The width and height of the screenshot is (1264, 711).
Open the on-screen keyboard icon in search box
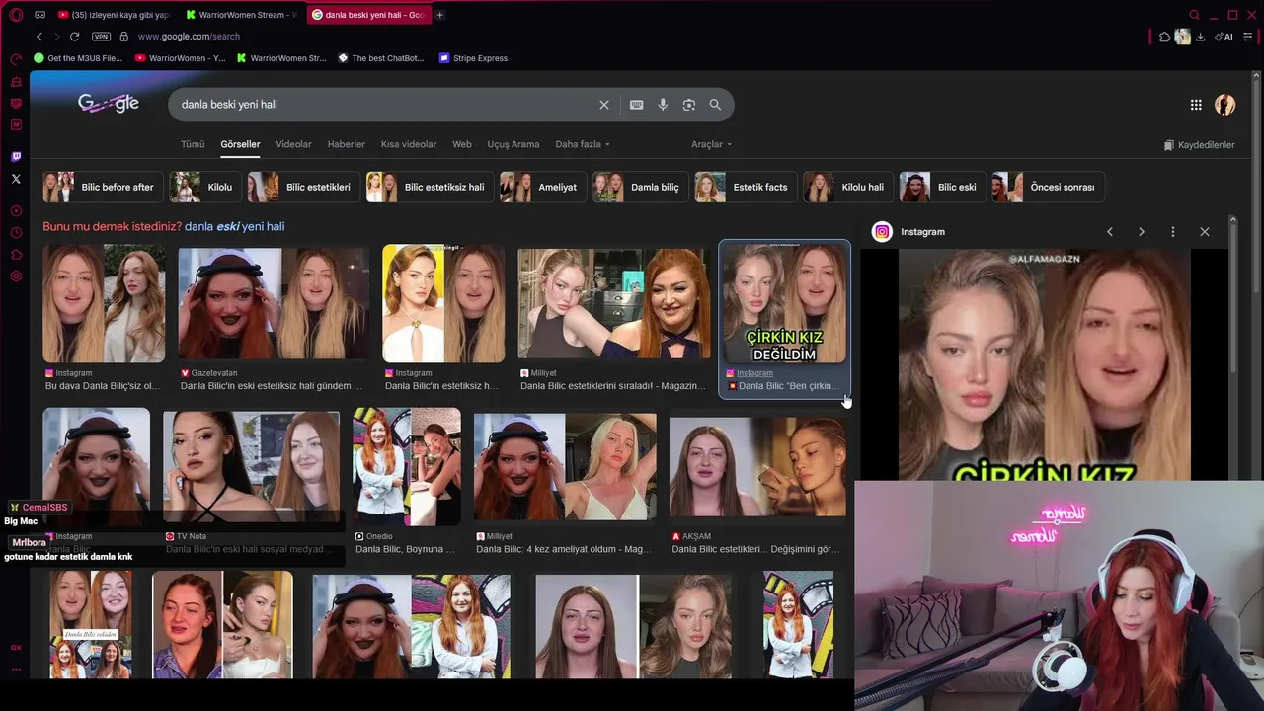[x=637, y=105]
